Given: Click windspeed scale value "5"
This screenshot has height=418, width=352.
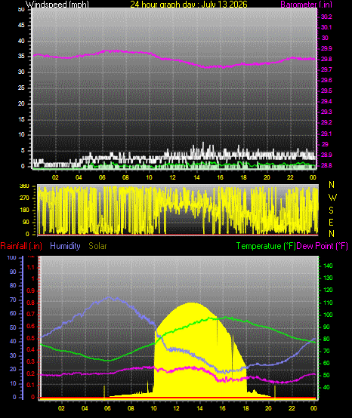Looking at the screenshot, I should pyautogui.click(x=23, y=150).
